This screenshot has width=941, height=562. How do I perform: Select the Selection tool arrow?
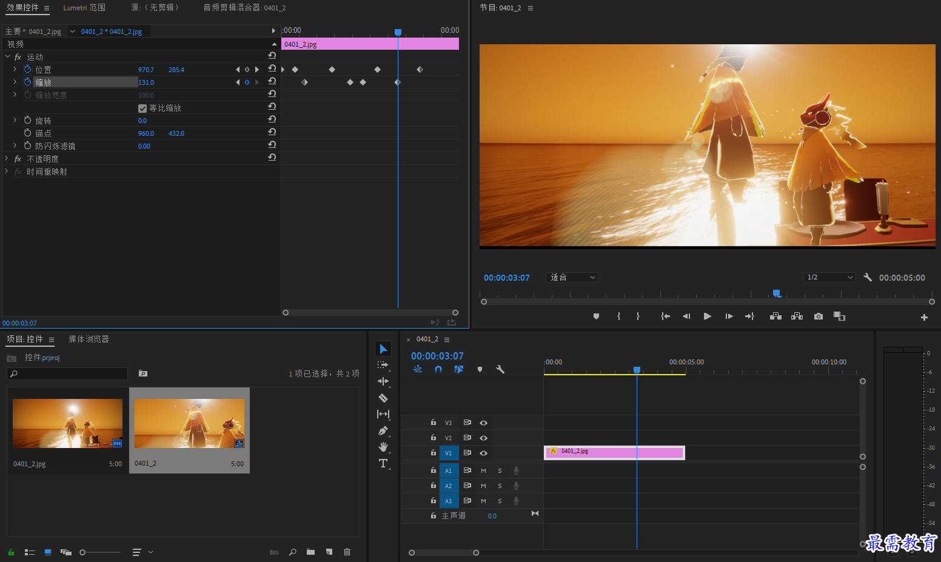(x=383, y=349)
